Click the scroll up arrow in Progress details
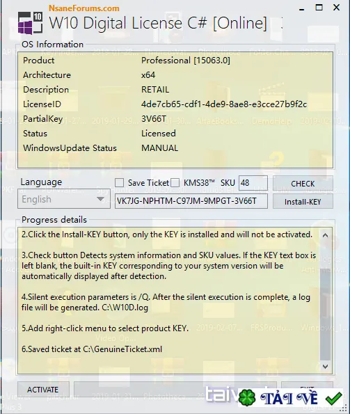Image resolution: width=350 pixels, height=414 pixels. point(326,235)
